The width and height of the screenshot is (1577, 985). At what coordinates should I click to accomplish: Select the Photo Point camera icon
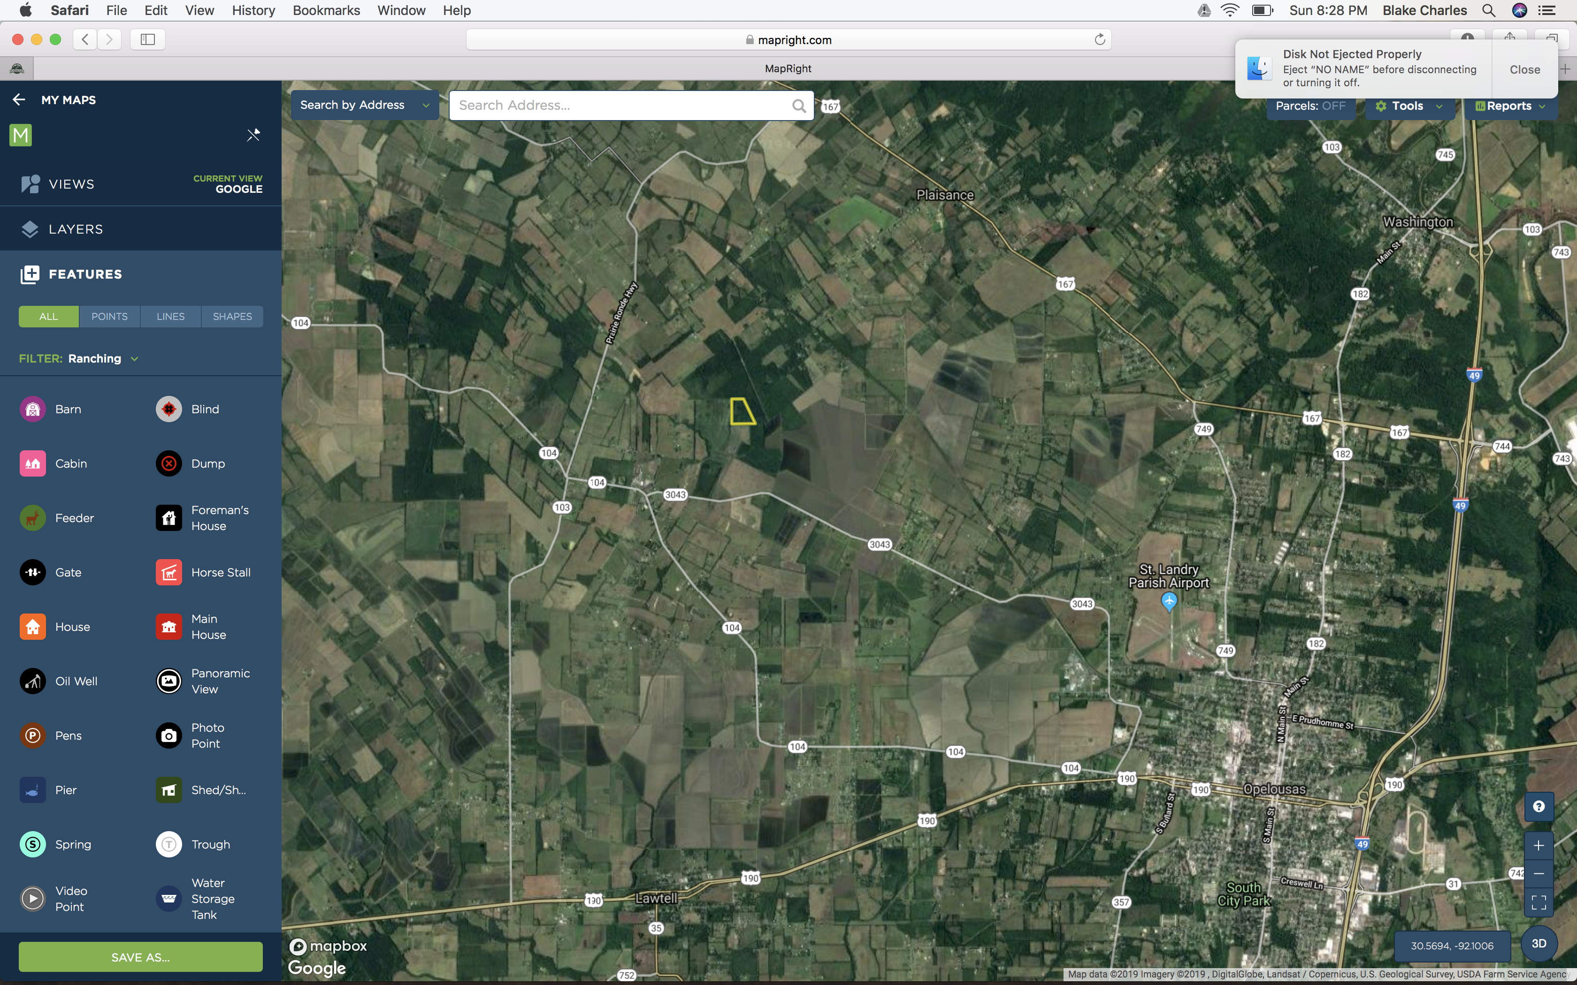click(169, 735)
